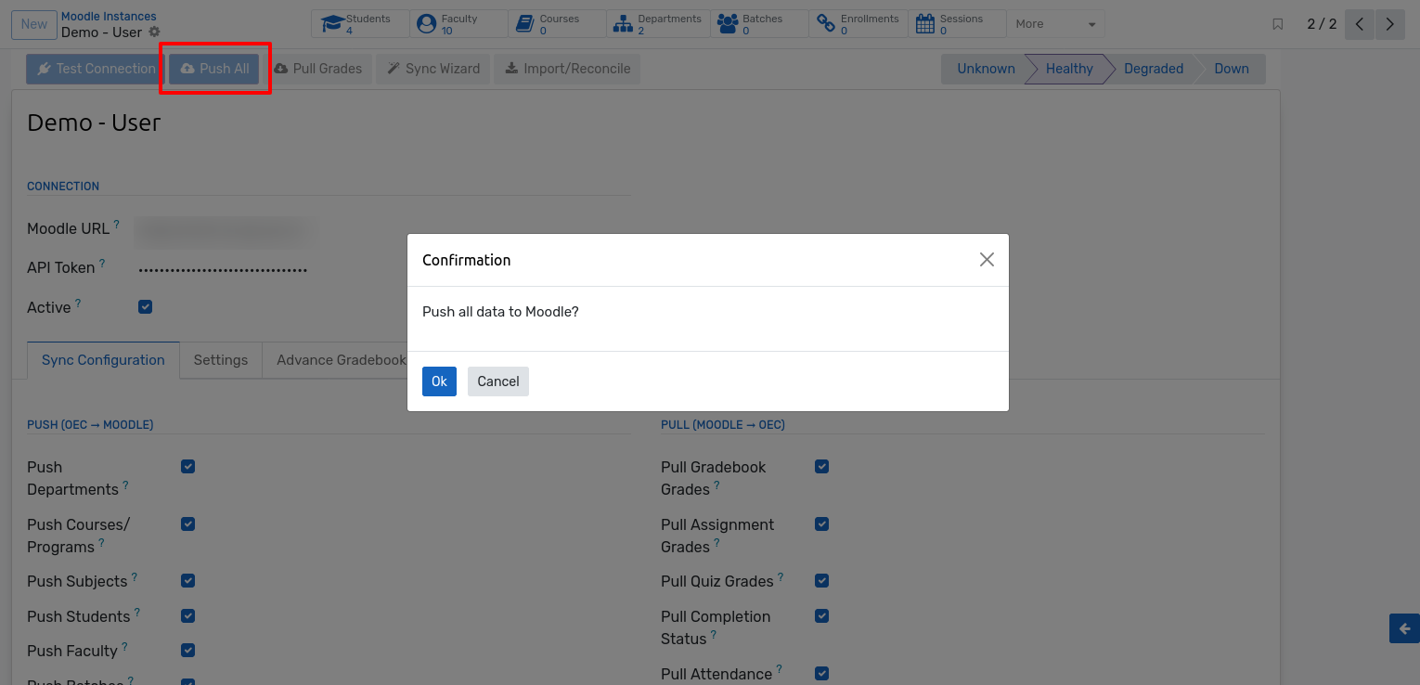Toggle the Pull Quiz Grades checkbox
This screenshot has width=1420, height=685.
[x=821, y=580]
